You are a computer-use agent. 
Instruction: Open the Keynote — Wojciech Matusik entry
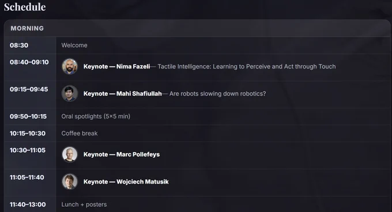pyautogui.click(x=126, y=181)
